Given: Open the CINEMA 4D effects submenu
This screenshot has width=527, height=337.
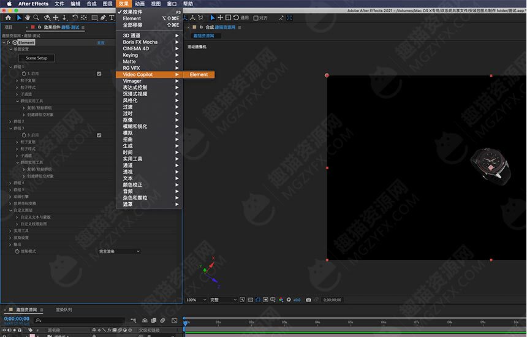Looking at the screenshot, I should (x=149, y=48).
